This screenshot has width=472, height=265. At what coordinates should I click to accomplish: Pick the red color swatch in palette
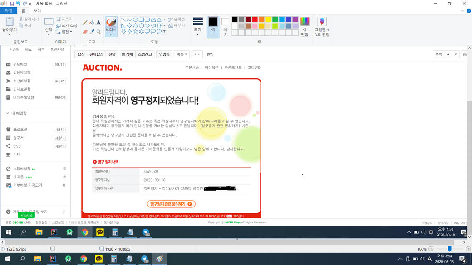tap(255, 19)
